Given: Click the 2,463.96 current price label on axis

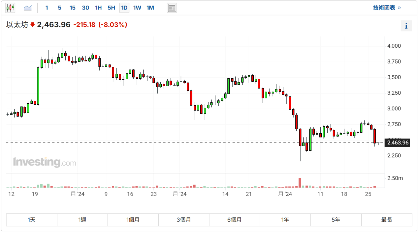Looking at the screenshot, I should coord(398,143).
